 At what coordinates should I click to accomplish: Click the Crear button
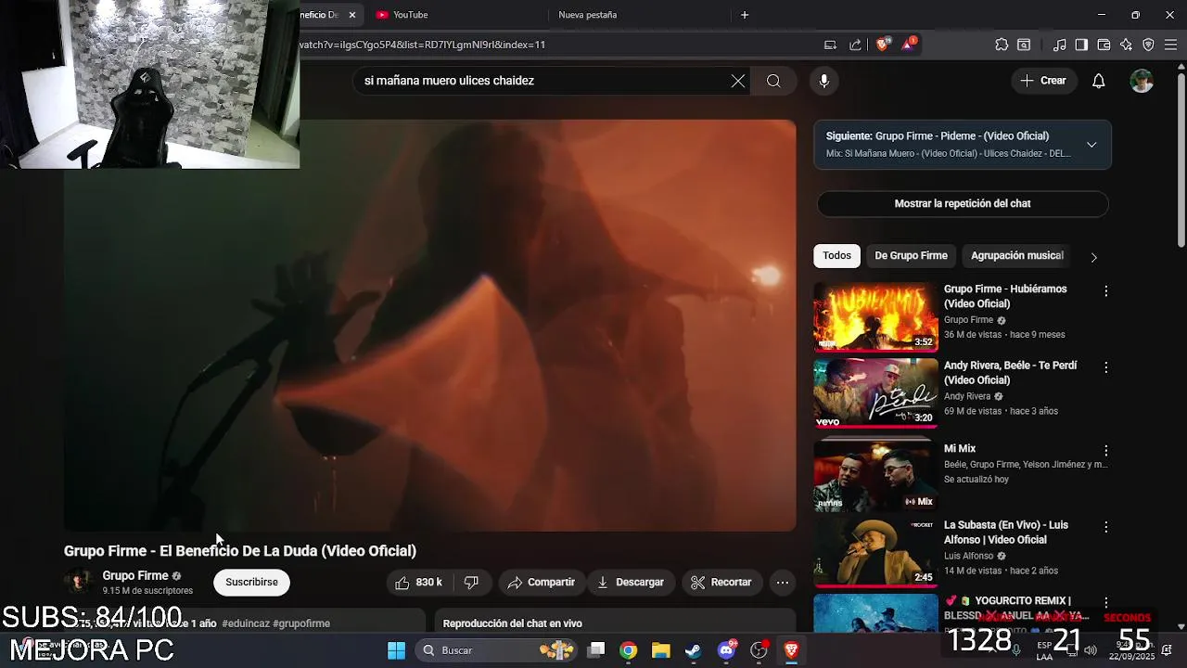click(1043, 81)
